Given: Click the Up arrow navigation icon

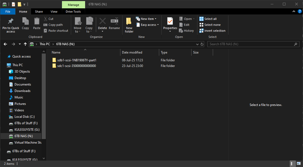Looking at the screenshot, I should coord(25,44).
